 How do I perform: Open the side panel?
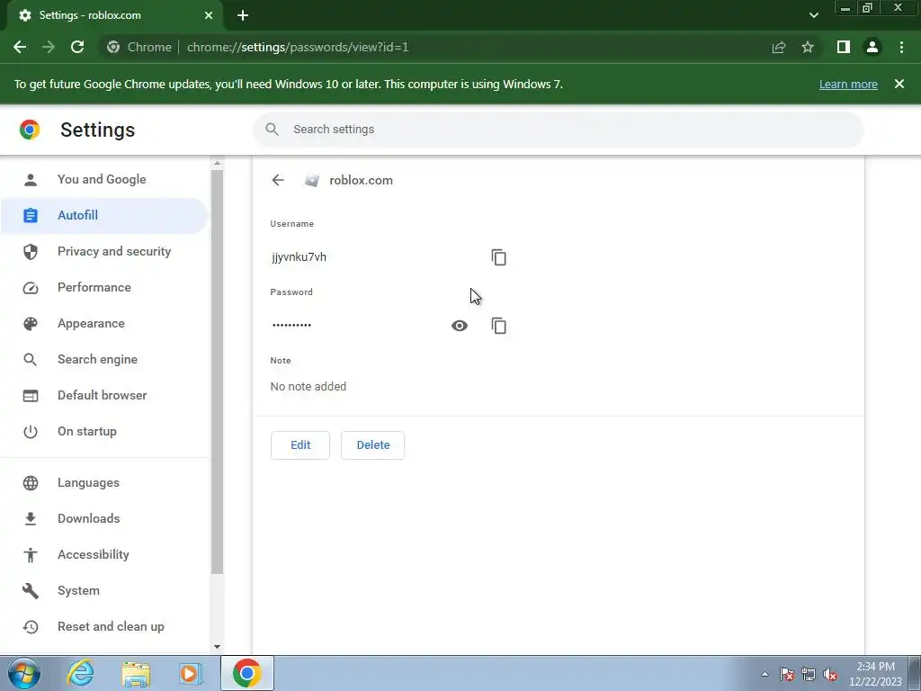844,47
